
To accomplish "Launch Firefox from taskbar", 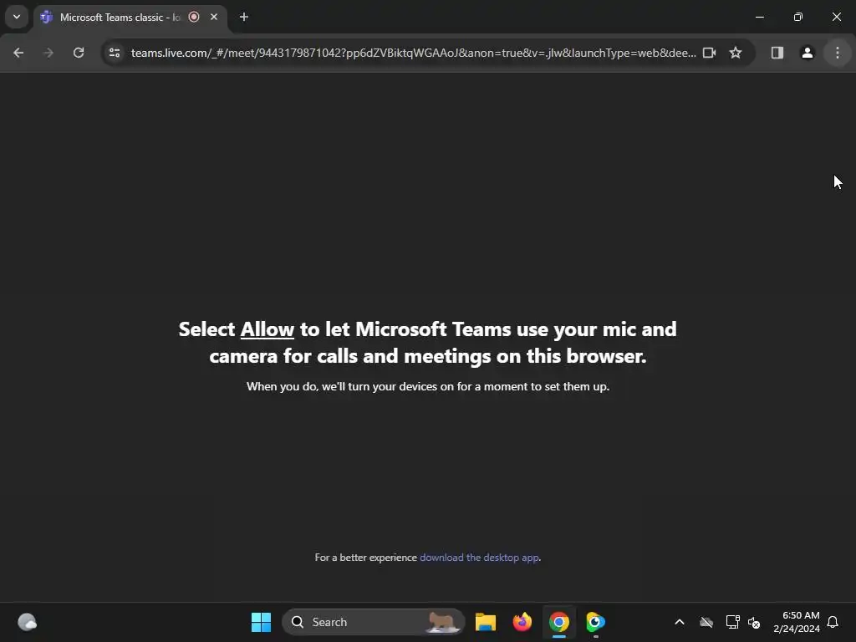I will tap(522, 622).
